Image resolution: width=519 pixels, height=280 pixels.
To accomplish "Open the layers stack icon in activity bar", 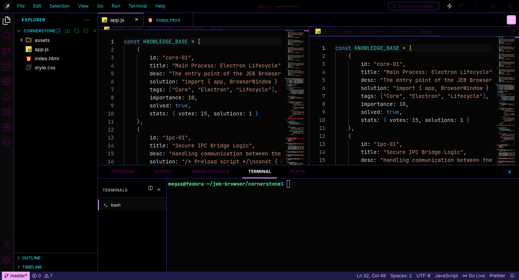I will [x=6, y=142].
